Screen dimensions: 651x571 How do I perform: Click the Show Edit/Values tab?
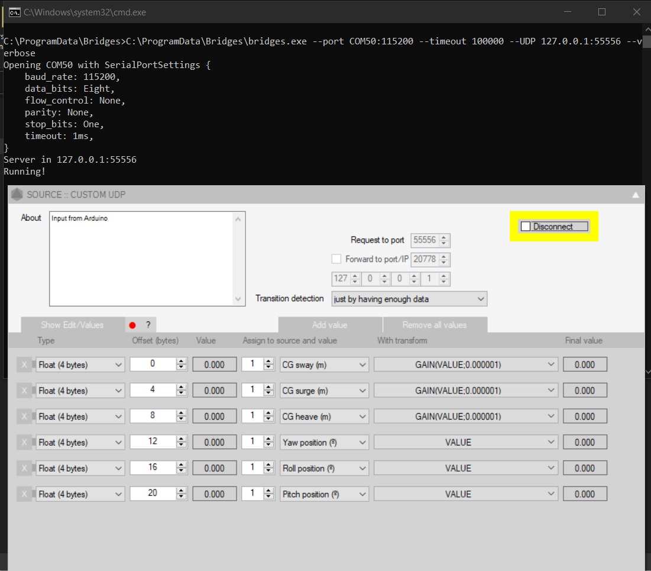(x=72, y=325)
